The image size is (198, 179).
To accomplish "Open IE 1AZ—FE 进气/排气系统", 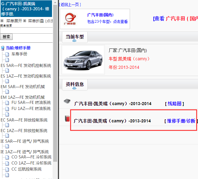I will [24, 152].
